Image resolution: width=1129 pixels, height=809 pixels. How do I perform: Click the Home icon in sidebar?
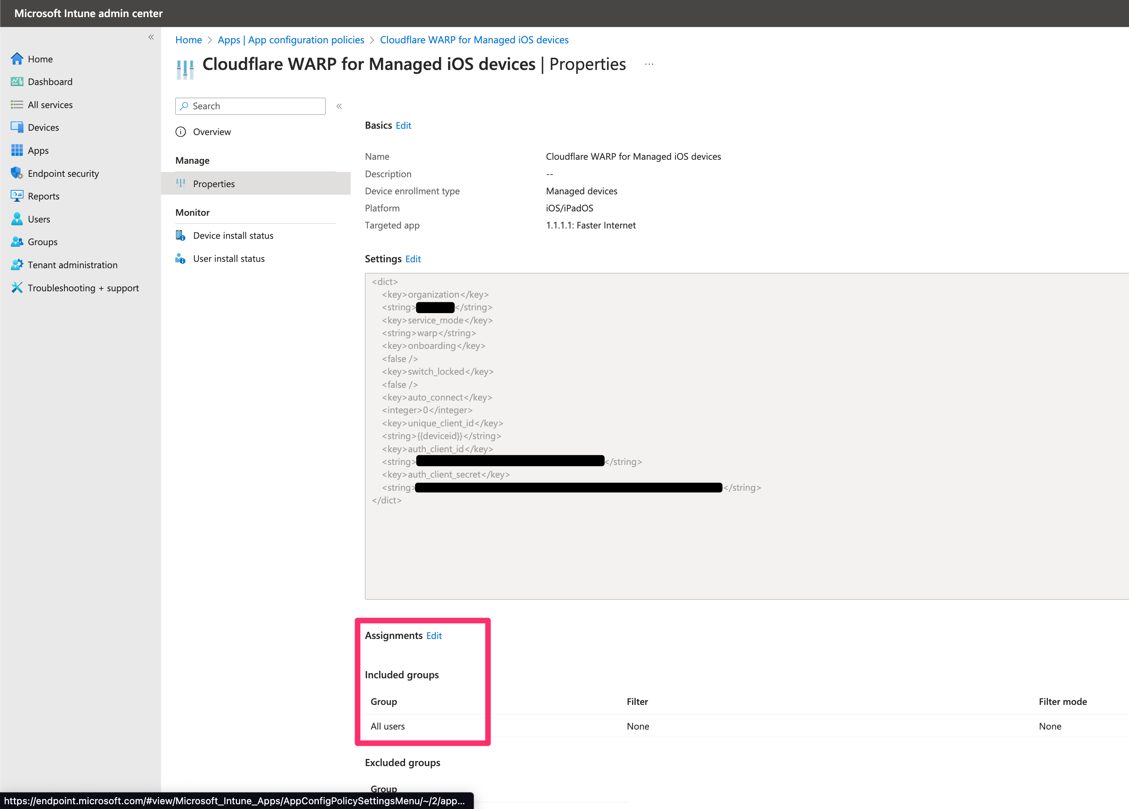[x=17, y=59]
